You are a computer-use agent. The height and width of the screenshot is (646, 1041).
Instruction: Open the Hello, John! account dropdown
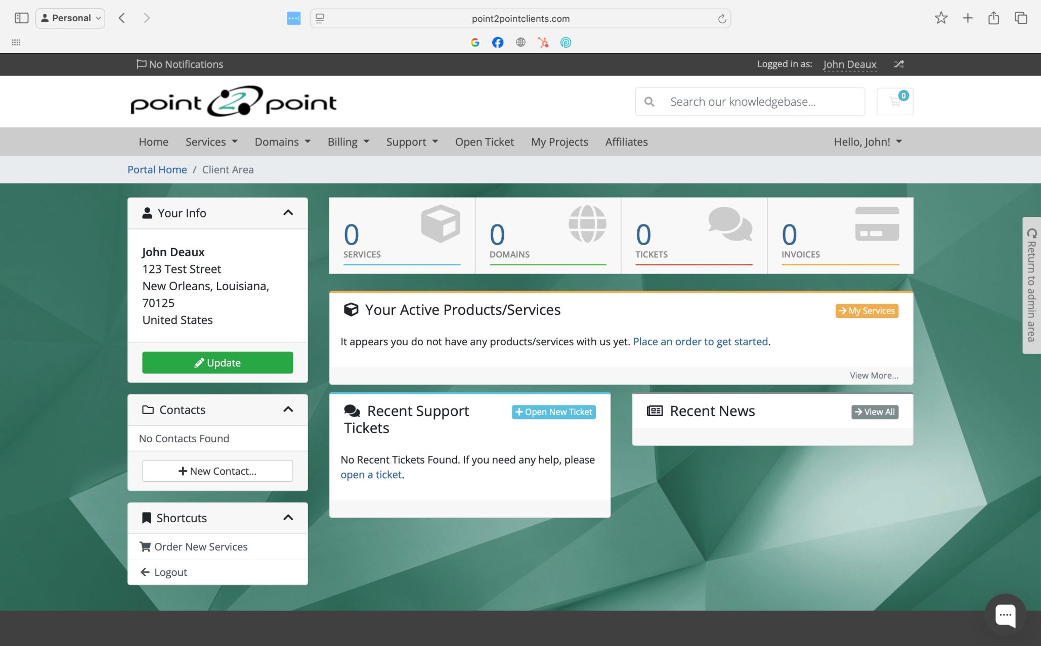(x=867, y=142)
